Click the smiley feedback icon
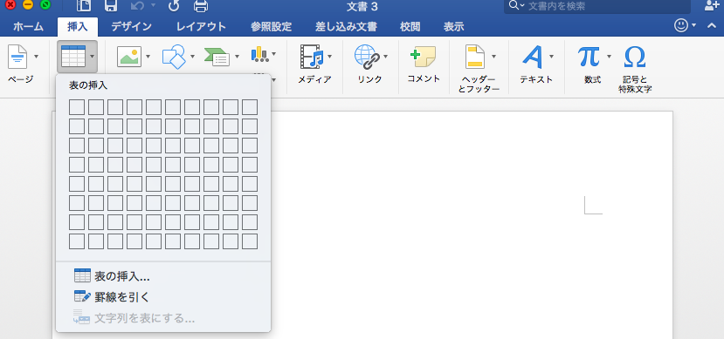Screen dimensions: 724x339 tap(681, 26)
